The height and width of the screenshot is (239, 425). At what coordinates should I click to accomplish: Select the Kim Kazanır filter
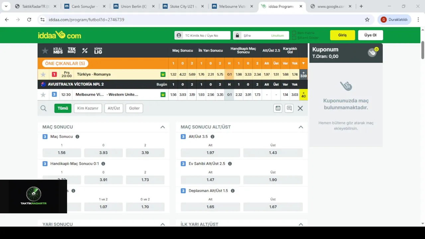[88, 108]
